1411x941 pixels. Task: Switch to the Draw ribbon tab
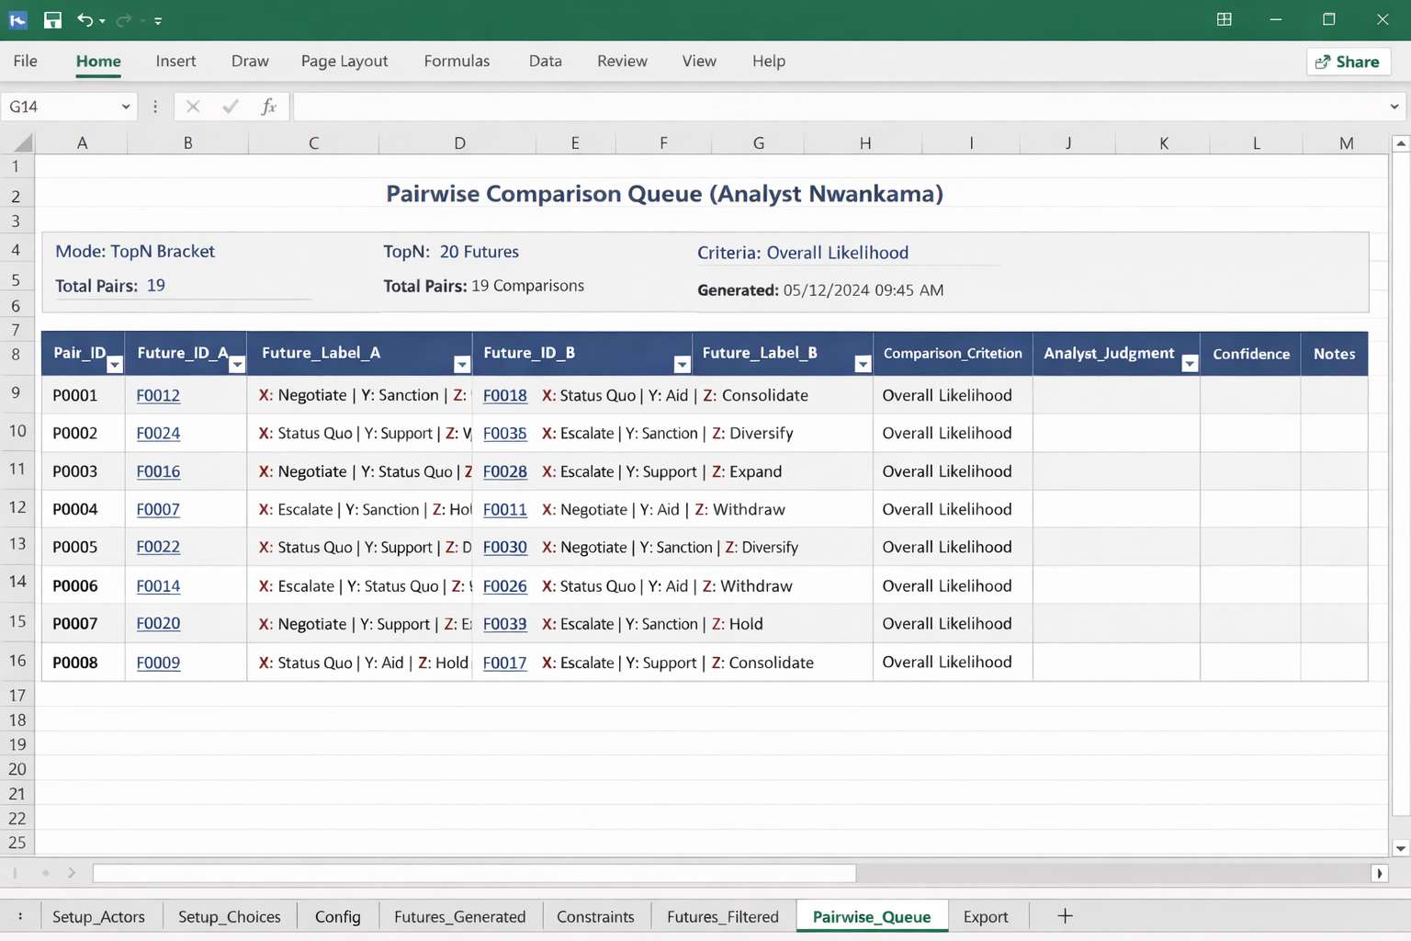point(250,62)
